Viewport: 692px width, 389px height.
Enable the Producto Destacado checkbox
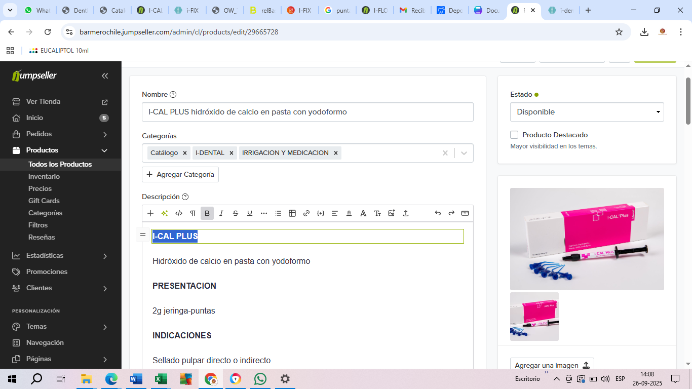point(514,135)
